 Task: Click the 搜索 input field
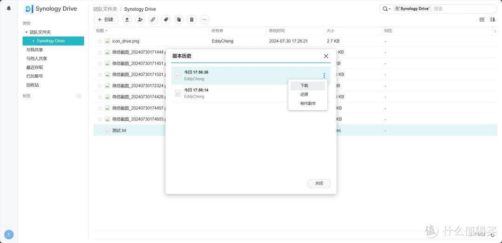(x=464, y=9)
